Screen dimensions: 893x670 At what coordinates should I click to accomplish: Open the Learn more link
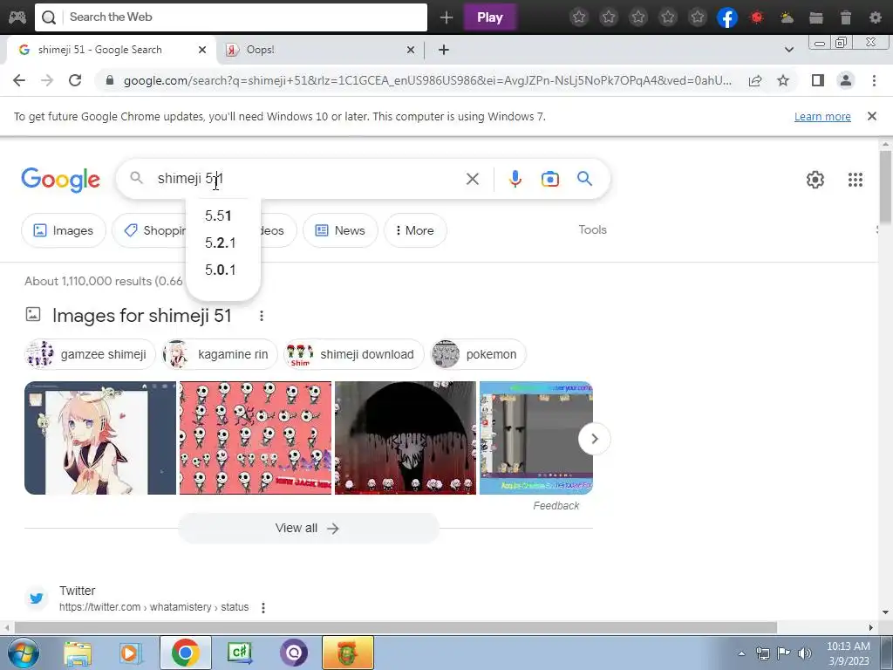coord(822,116)
